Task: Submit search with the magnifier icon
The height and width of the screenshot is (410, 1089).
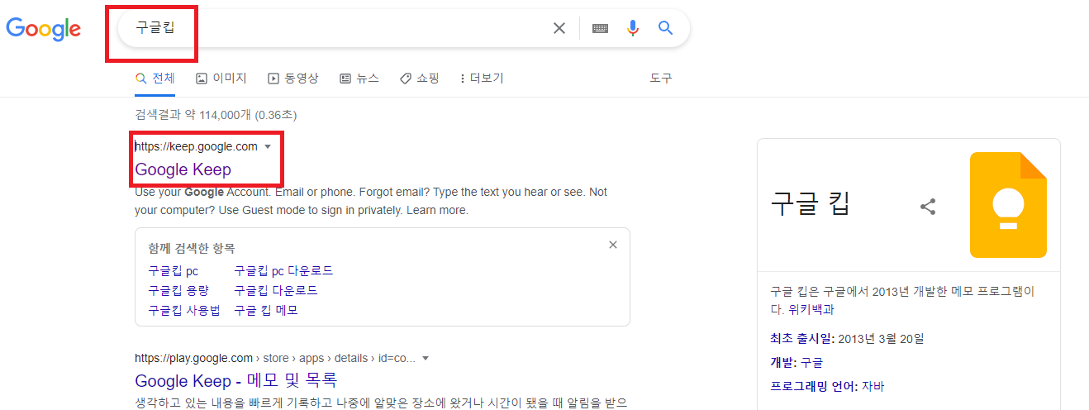Action: (x=666, y=28)
